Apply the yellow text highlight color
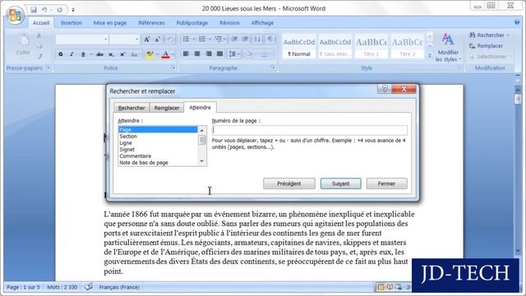Screen dimensions: 526x296 tap(150, 54)
